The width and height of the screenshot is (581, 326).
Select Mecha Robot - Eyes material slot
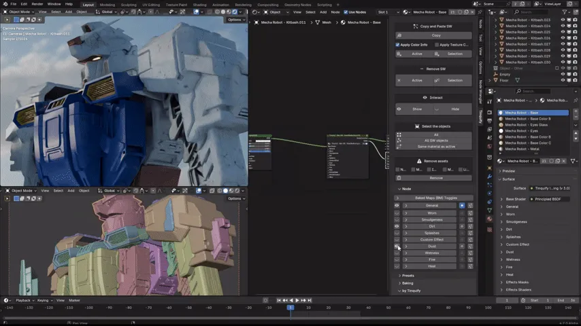(533, 131)
